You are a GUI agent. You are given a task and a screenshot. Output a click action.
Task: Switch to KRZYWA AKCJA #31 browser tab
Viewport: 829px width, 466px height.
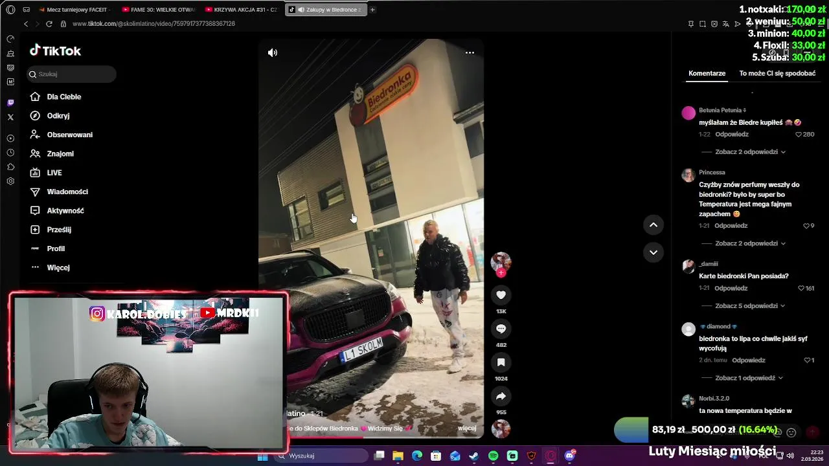pyautogui.click(x=240, y=10)
